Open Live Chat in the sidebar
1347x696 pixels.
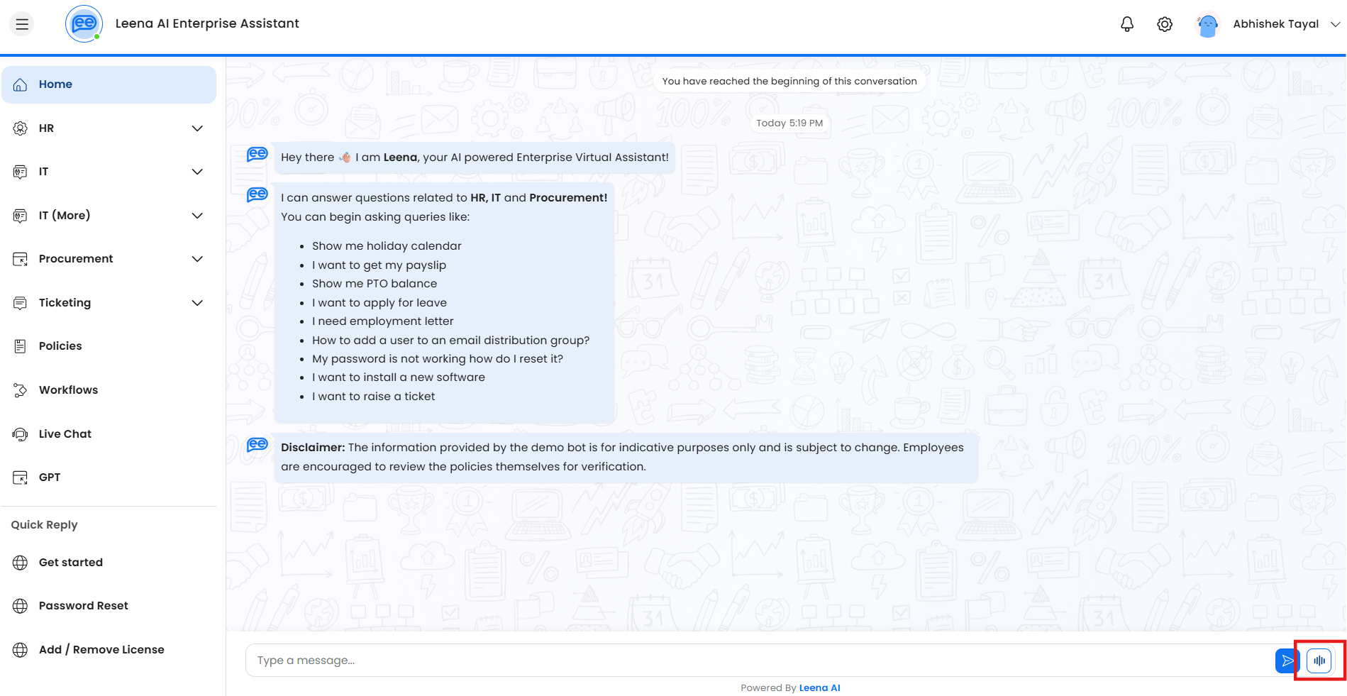click(109, 434)
